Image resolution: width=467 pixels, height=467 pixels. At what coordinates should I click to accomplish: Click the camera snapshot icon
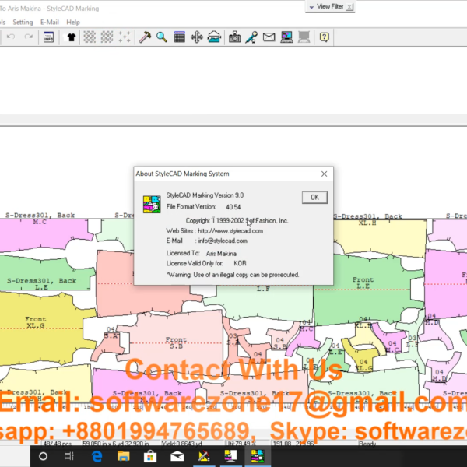(235, 37)
